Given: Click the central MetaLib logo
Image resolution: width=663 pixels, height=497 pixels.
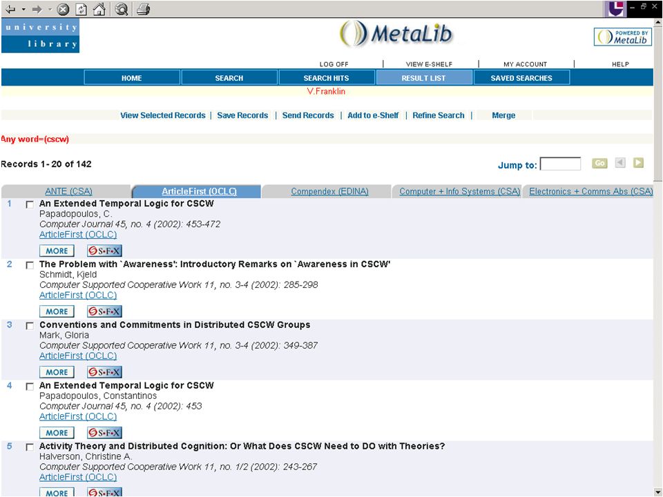Looking at the screenshot, I should (396, 34).
